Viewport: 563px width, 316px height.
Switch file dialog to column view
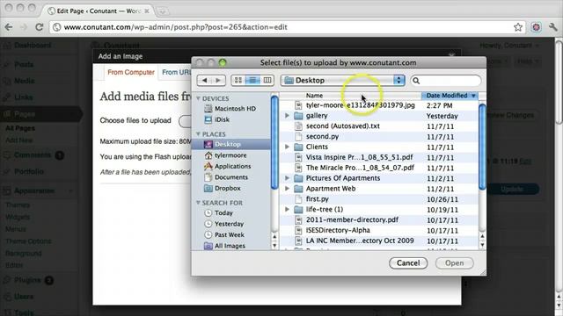267,80
